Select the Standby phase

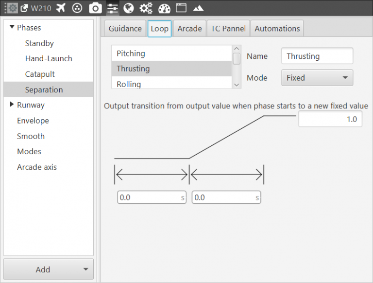click(49, 43)
